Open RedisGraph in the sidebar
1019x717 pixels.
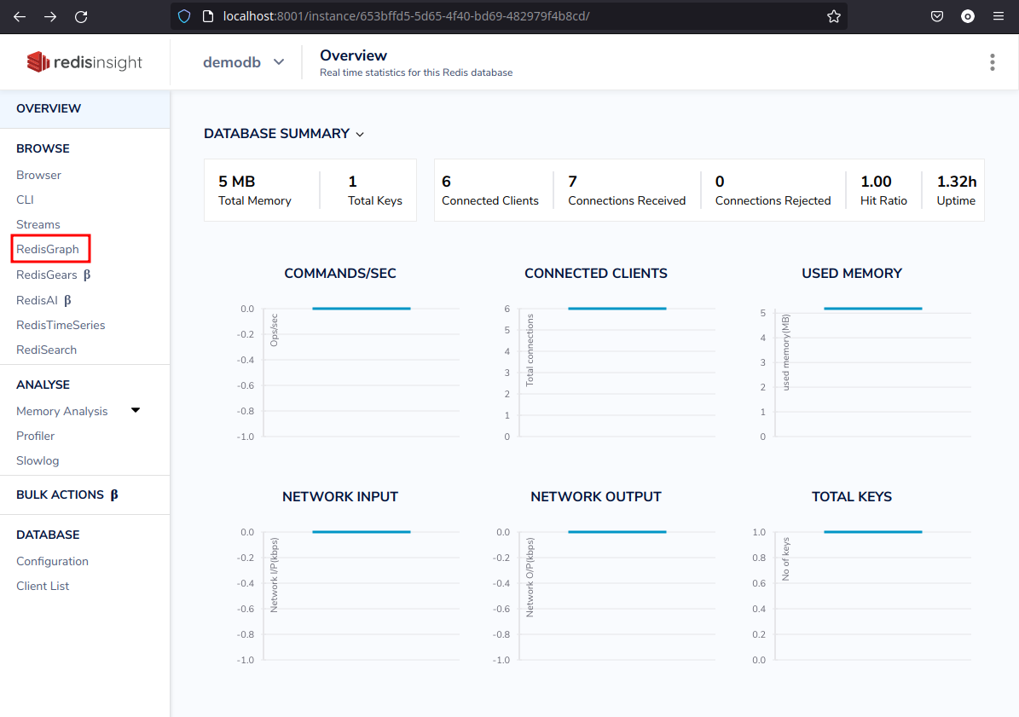point(48,250)
